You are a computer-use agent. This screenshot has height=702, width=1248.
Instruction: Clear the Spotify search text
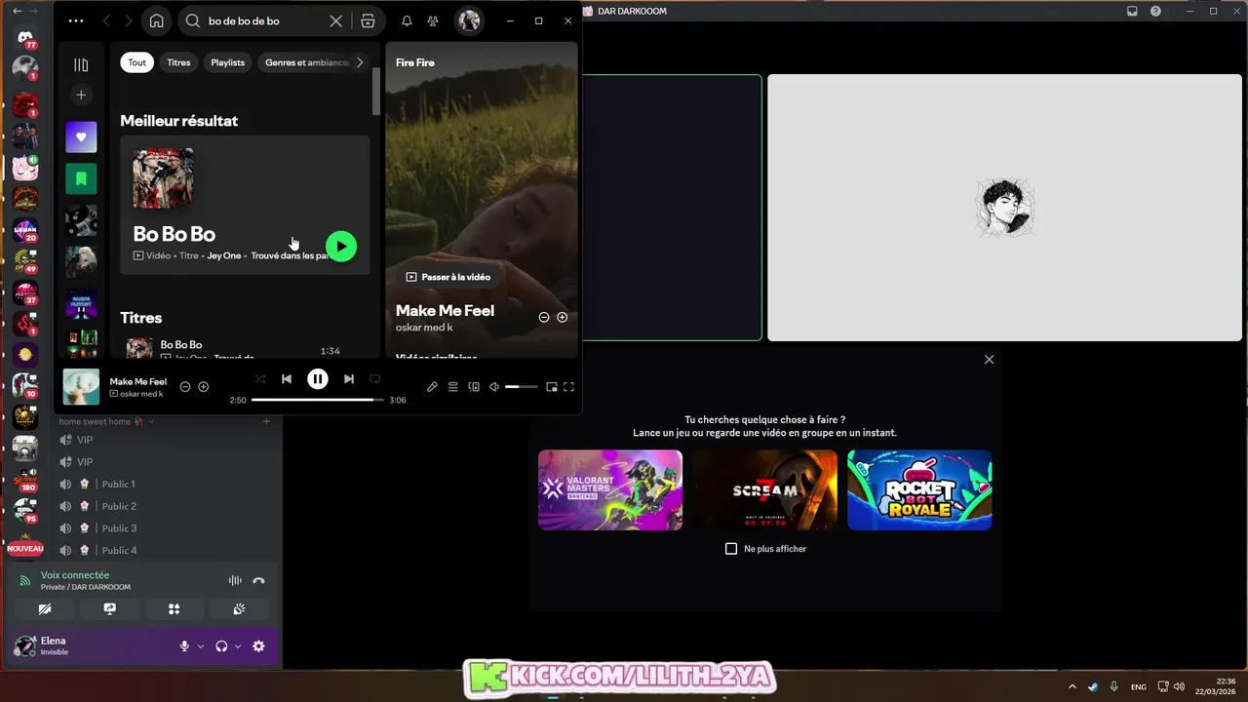coord(335,20)
